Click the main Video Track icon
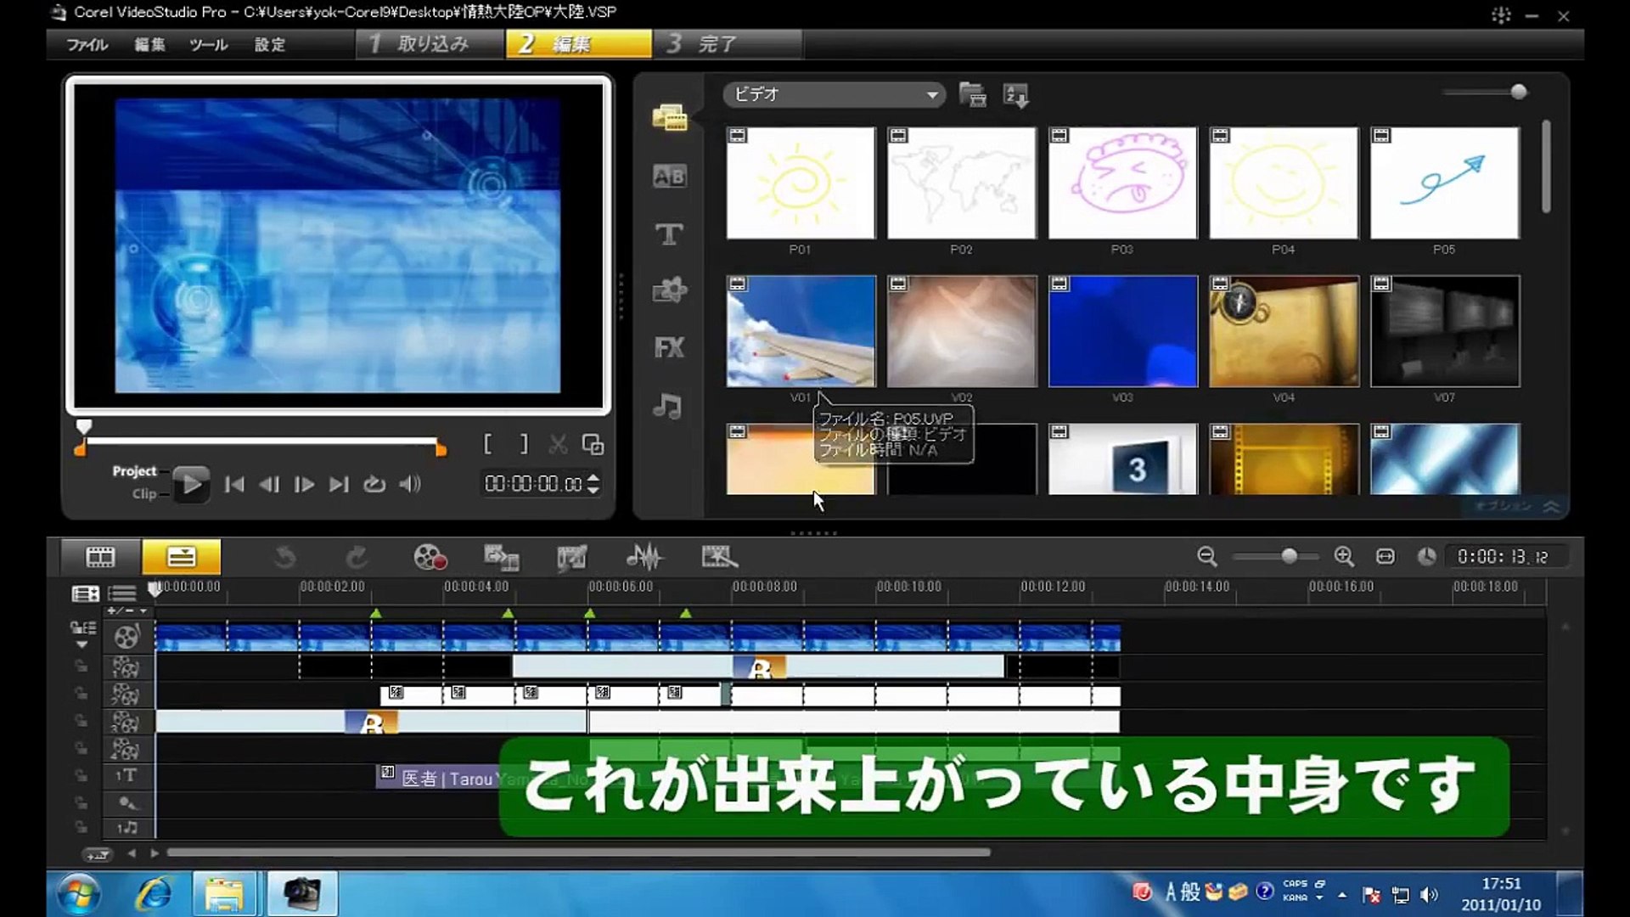1630x917 pixels. pyautogui.click(x=126, y=637)
